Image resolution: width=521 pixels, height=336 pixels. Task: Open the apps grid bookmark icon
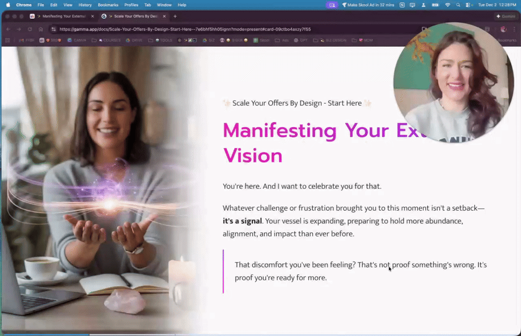click(x=7, y=40)
